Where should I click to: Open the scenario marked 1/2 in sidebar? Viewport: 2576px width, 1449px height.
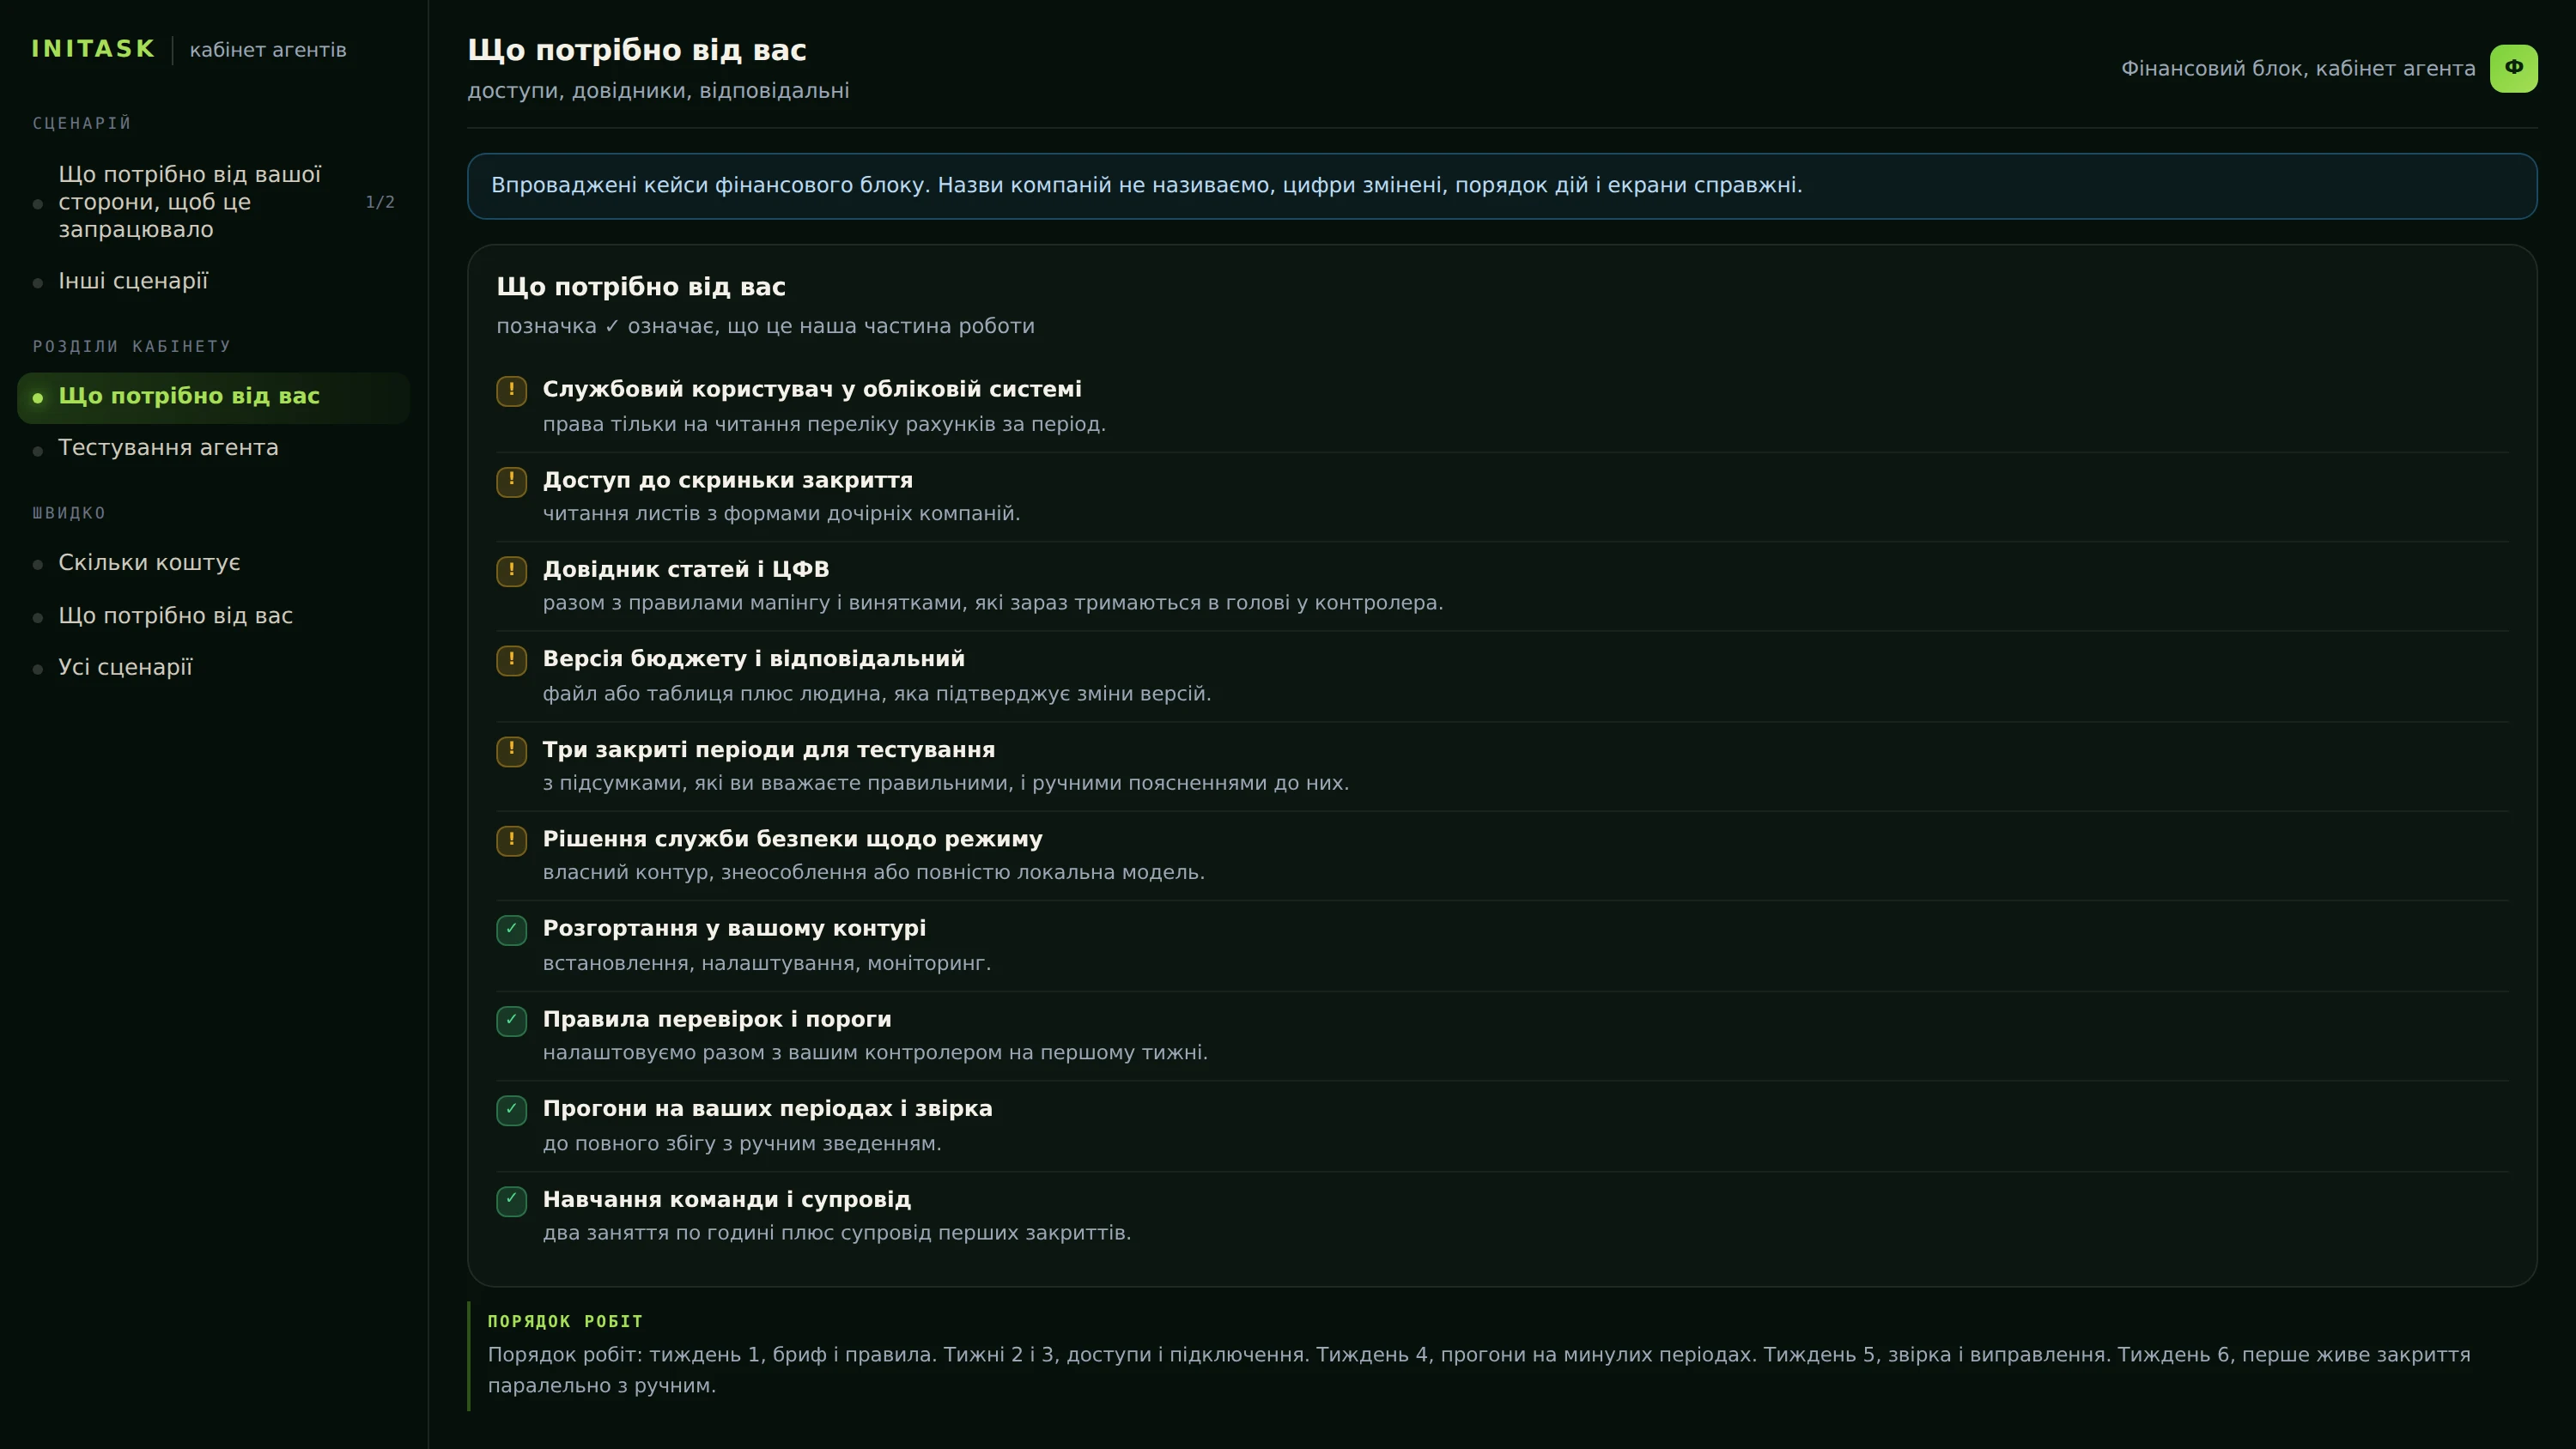click(x=214, y=202)
